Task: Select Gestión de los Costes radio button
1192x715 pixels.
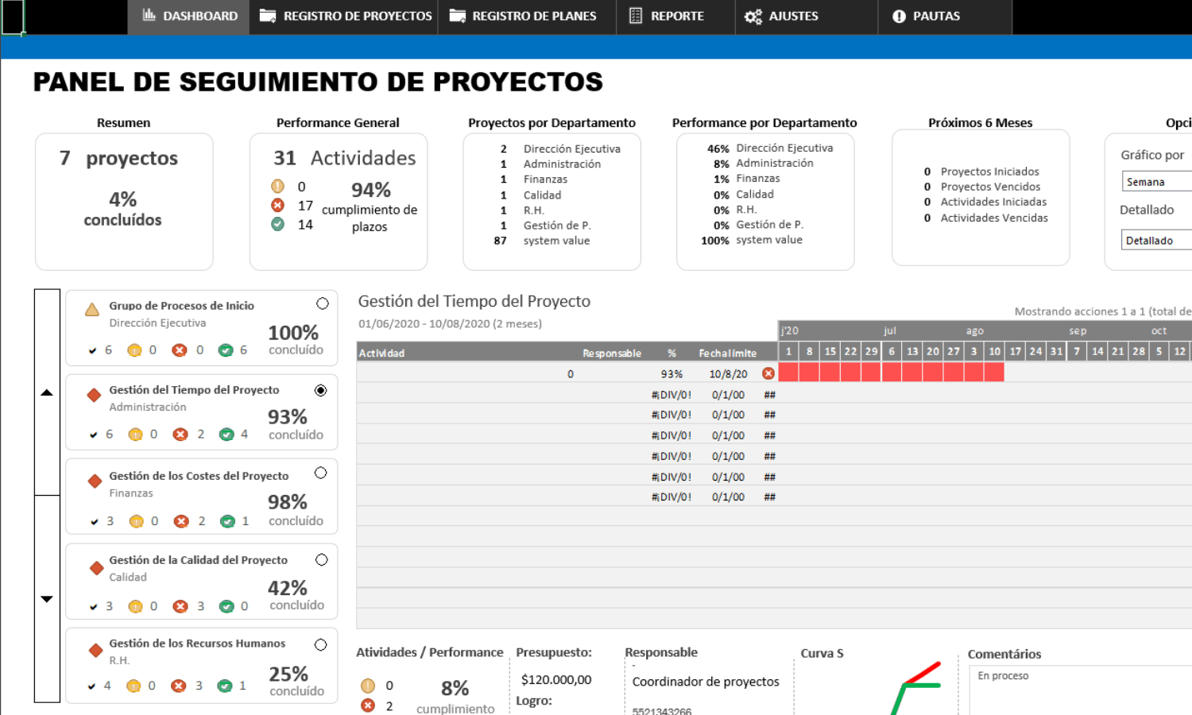Action: [x=320, y=473]
